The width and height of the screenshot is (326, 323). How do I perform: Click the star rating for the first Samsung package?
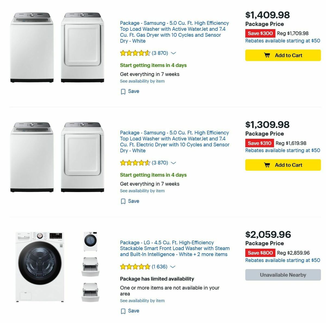(x=135, y=53)
